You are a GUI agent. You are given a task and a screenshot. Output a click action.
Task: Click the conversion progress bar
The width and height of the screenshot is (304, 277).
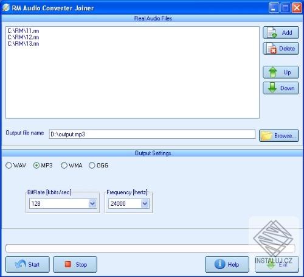pos(150,248)
